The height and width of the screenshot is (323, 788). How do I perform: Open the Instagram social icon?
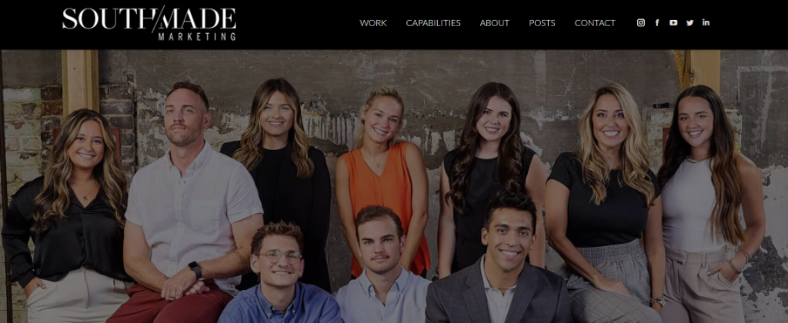(x=641, y=22)
